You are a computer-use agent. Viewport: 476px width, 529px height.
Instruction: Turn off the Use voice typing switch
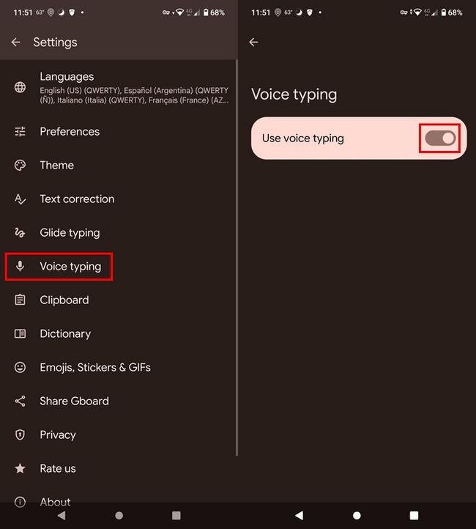[440, 138]
